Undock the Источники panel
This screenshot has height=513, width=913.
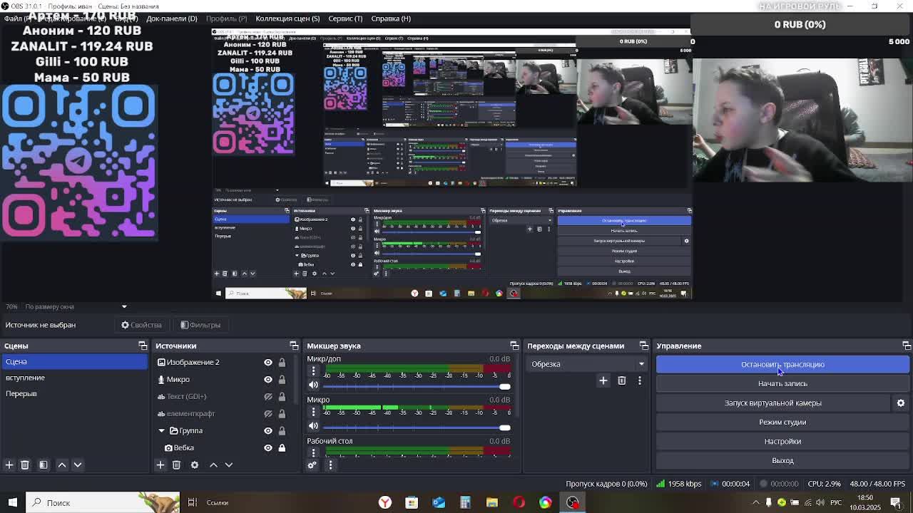click(294, 346)
